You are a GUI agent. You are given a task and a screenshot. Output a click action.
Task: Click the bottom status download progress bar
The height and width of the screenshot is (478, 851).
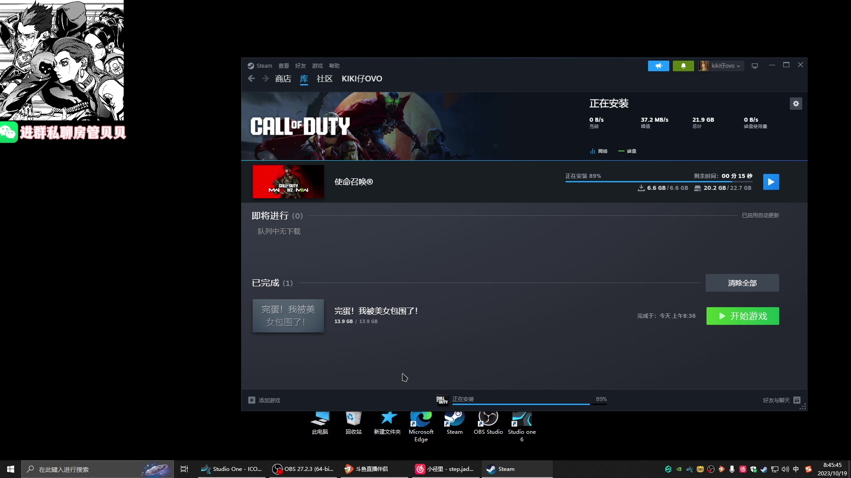tap(530, 404)
